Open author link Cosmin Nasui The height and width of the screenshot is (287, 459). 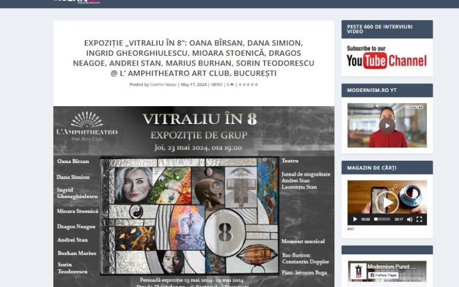tap(163, 84)
